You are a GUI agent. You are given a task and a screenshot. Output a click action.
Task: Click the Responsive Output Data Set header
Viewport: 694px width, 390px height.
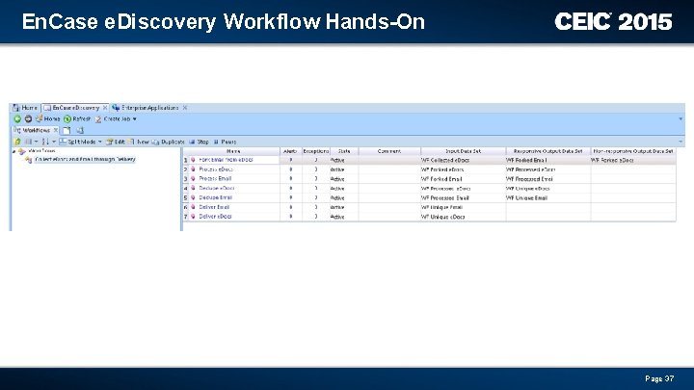click(x=547, y=151)
